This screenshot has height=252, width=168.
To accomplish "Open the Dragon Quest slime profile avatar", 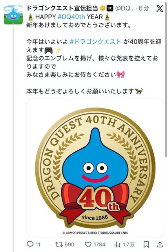I will (13, 15).
